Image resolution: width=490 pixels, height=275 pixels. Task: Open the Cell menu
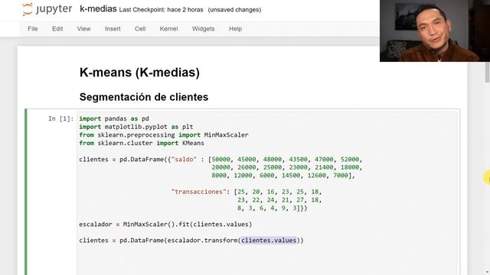(x=140, y=29)
